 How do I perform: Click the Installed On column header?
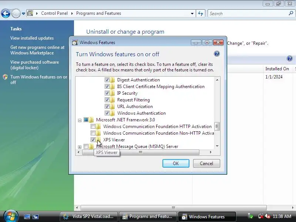coord(277,69)
